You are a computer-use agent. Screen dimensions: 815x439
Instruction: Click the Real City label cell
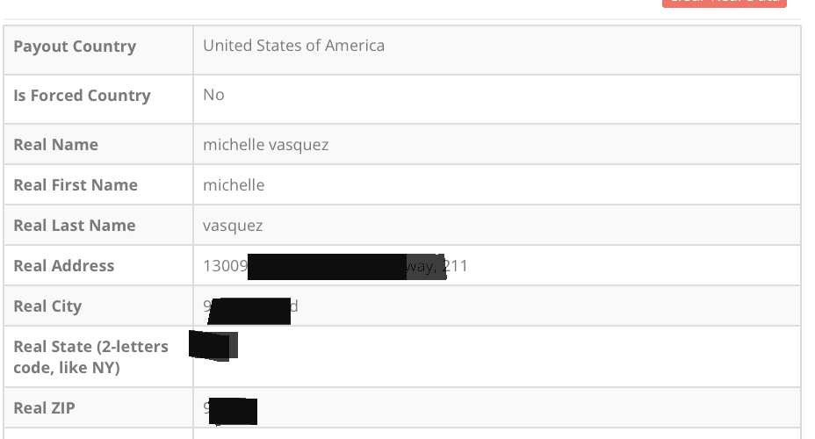(47, 306)
